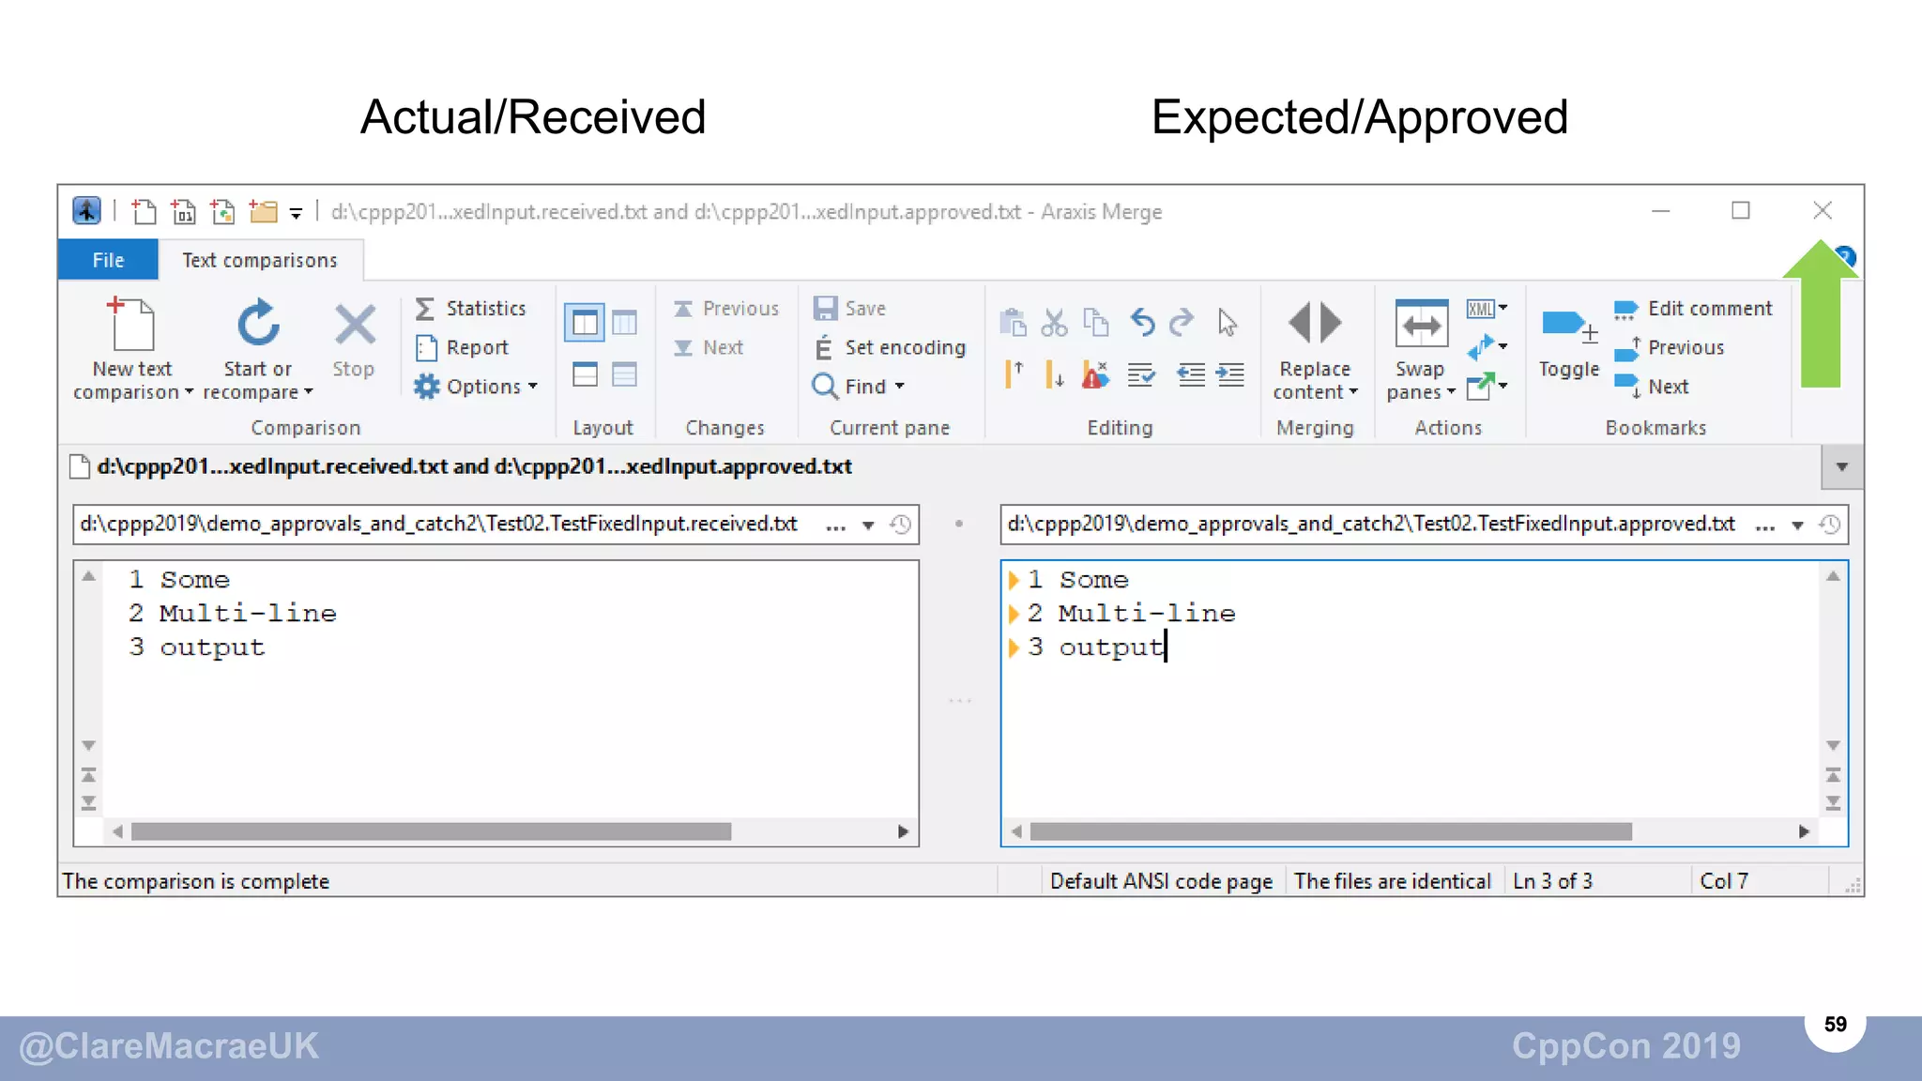The image size is (1922, 1081).
Task: Click left pane horizontal scrollbar thumb
Action: click(431, 831)
